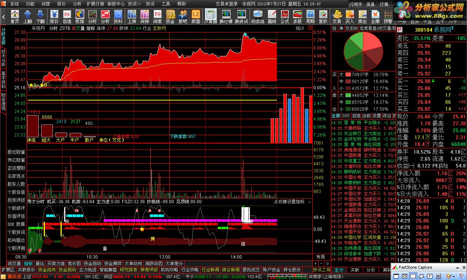Open the 板指 sector index icon
The height and width of the screenshot is (280, 467).
80,17
